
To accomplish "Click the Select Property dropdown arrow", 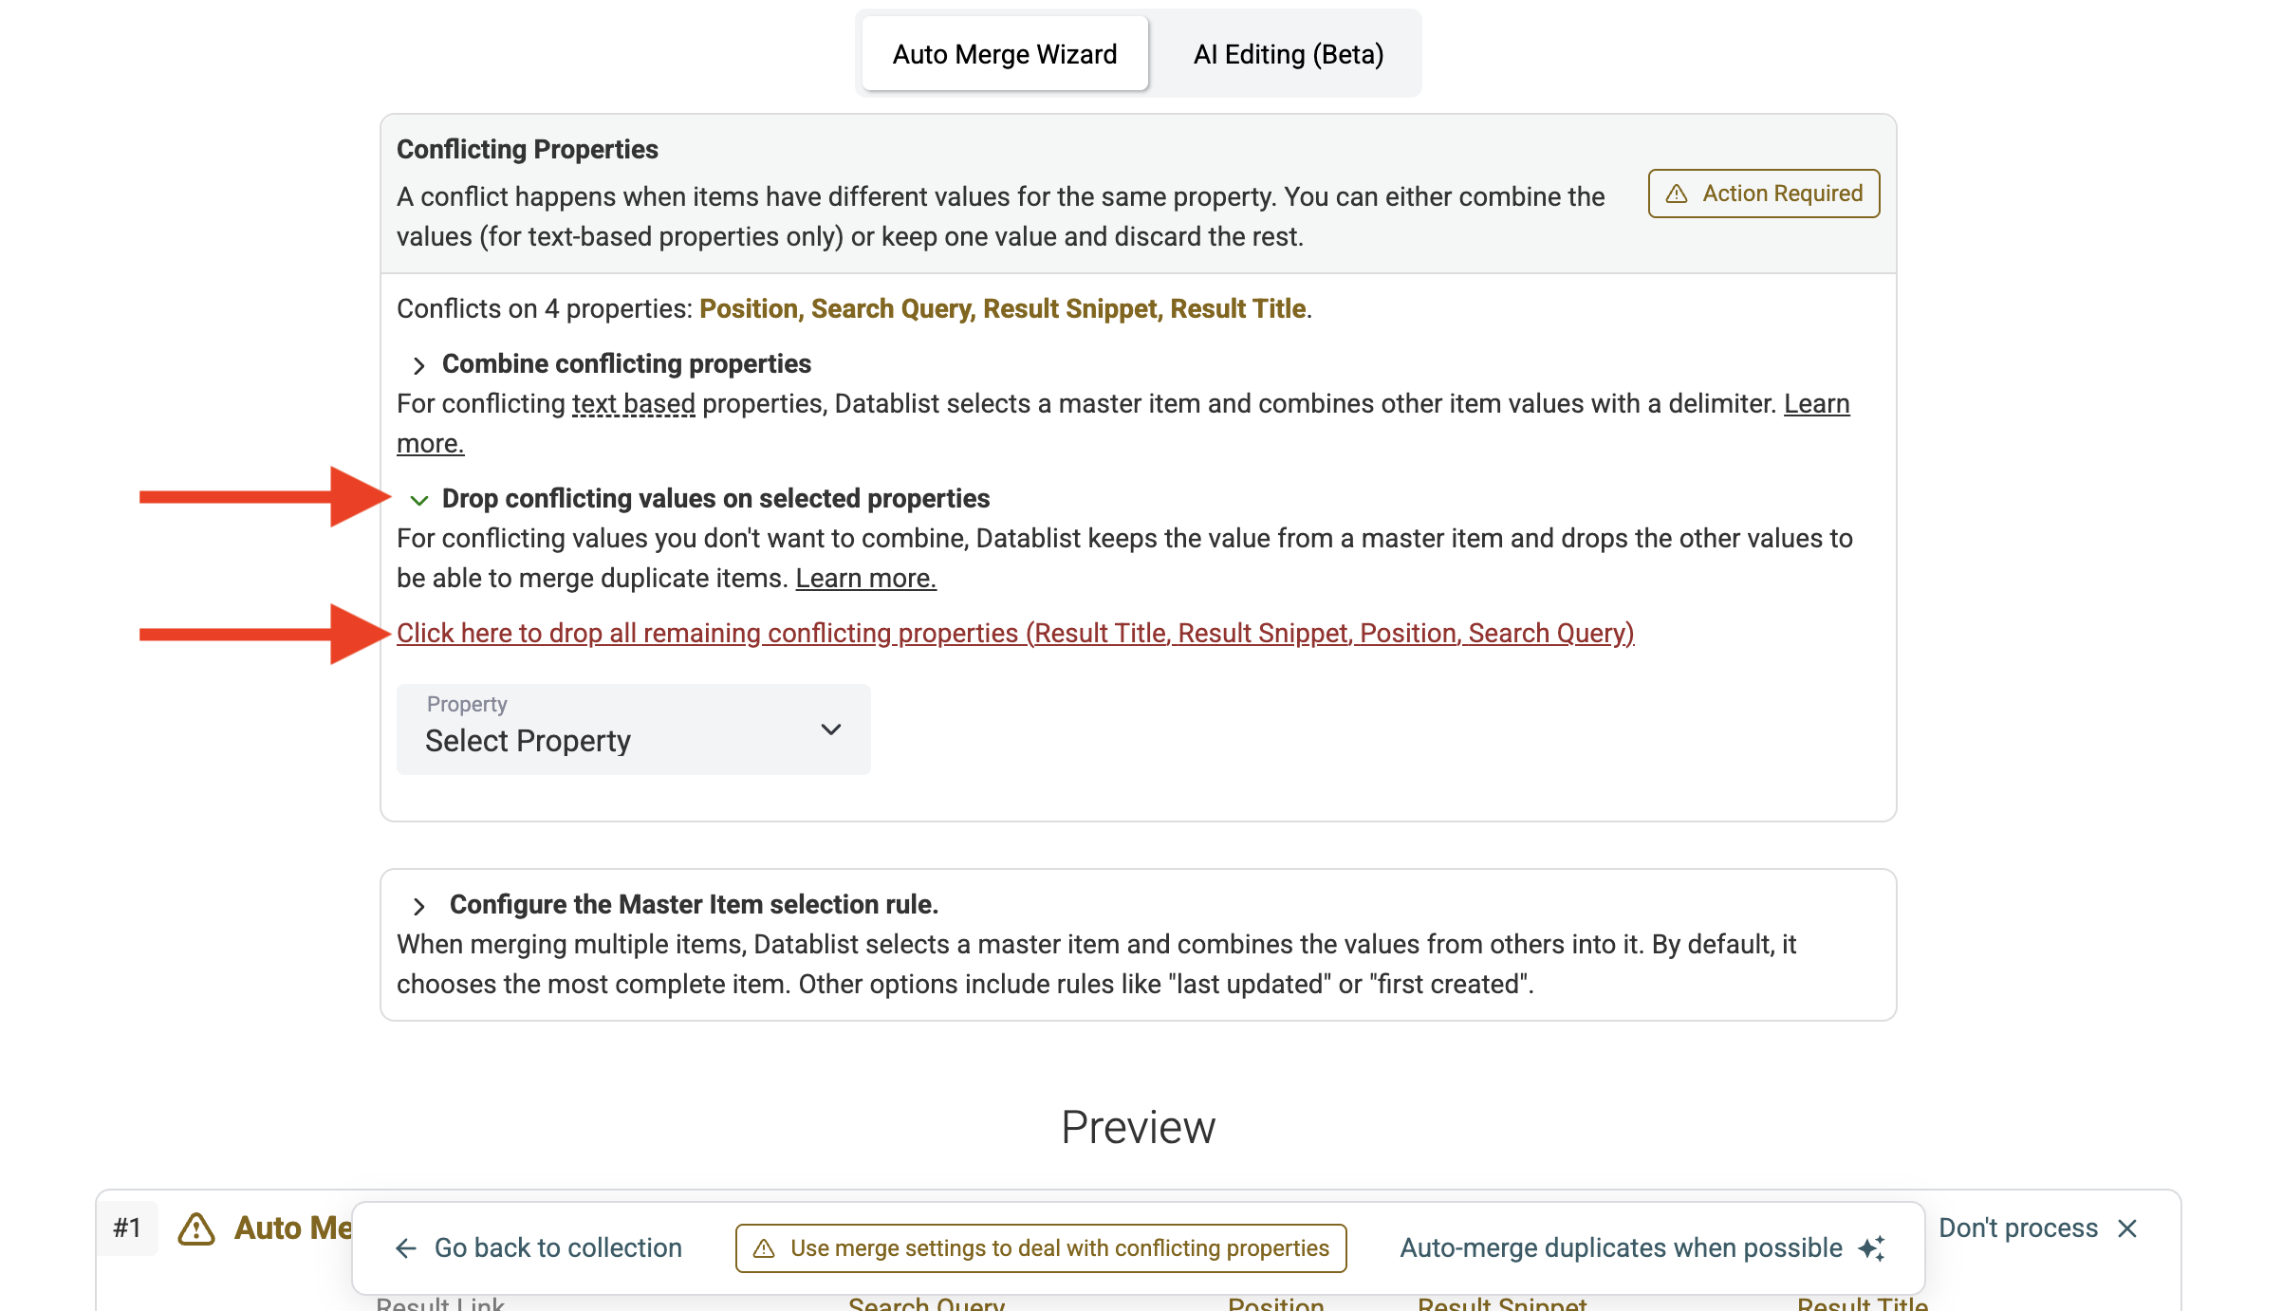I will (830, 729).
